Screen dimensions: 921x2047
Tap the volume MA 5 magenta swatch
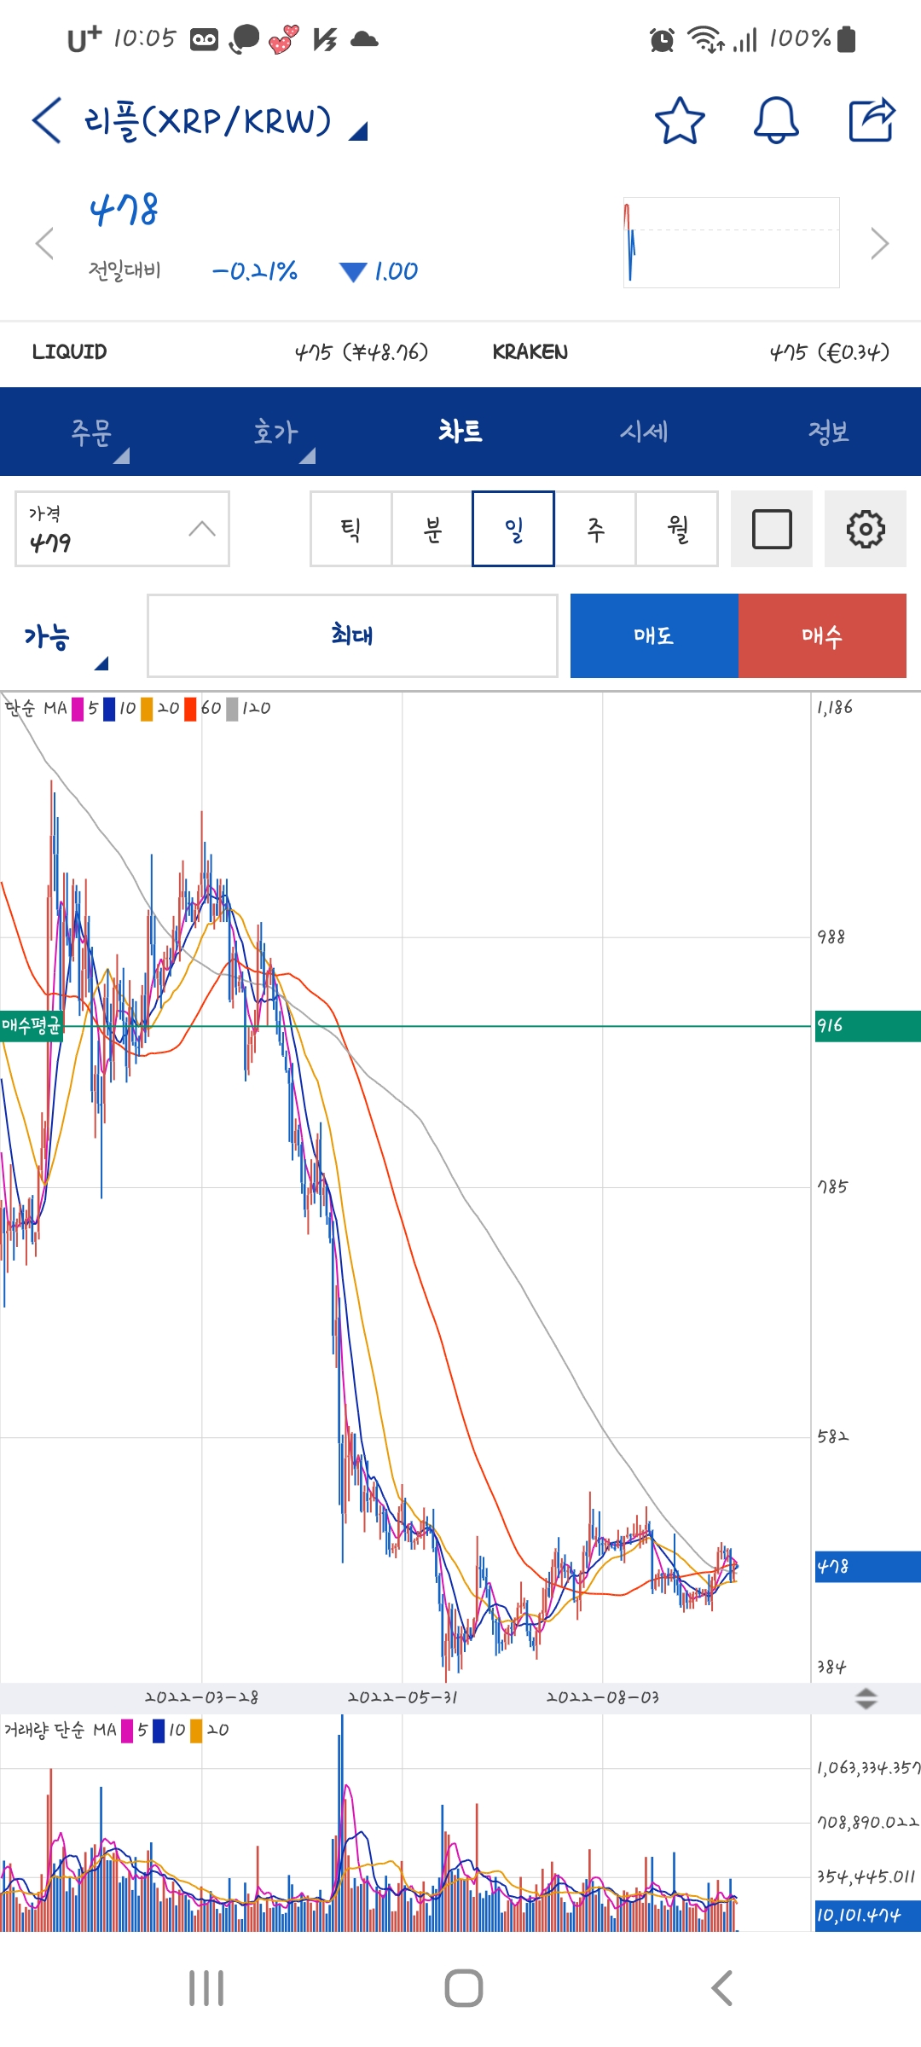tap(127, 1731)
